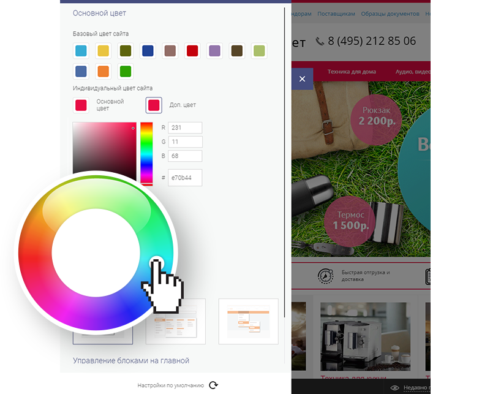490x394 pixels.
Task: Select the orange base color swatch
Action: (x=103, y=71)
